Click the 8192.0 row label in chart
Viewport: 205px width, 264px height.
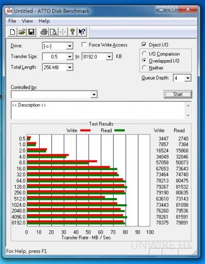click(x=19, y=223)
